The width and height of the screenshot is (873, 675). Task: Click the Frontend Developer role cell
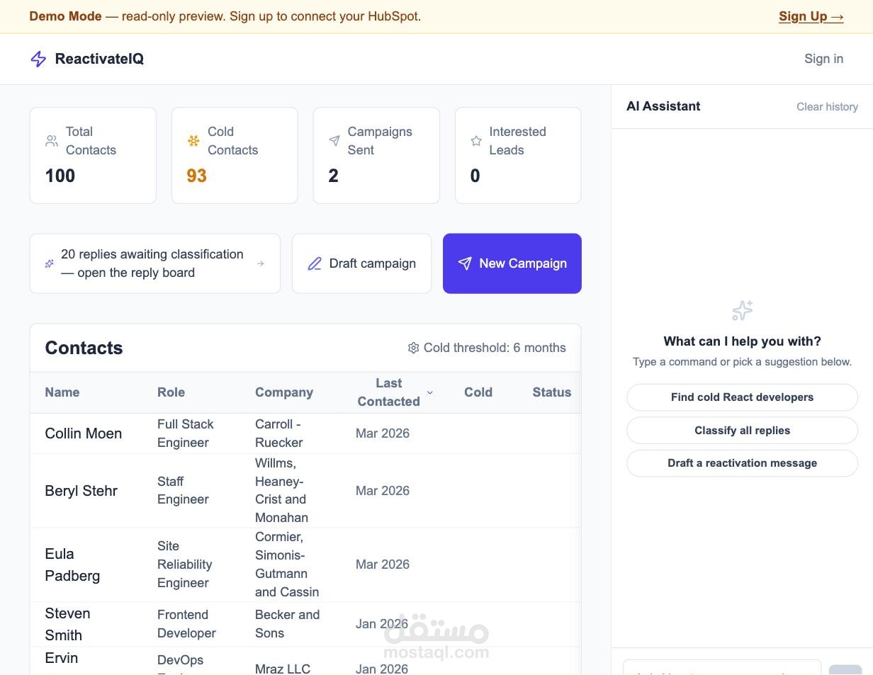click(186, 624)
